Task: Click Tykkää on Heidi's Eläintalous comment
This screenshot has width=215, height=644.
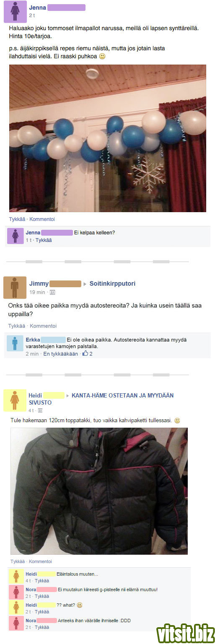Action: 42,581
